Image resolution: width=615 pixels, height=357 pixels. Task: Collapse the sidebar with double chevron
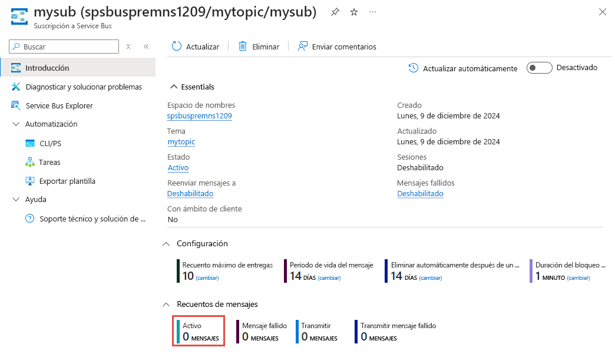(x=146, y=47)
